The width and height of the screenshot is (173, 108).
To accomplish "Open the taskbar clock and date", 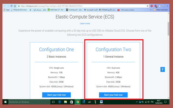I will click(x=159, y=102).
